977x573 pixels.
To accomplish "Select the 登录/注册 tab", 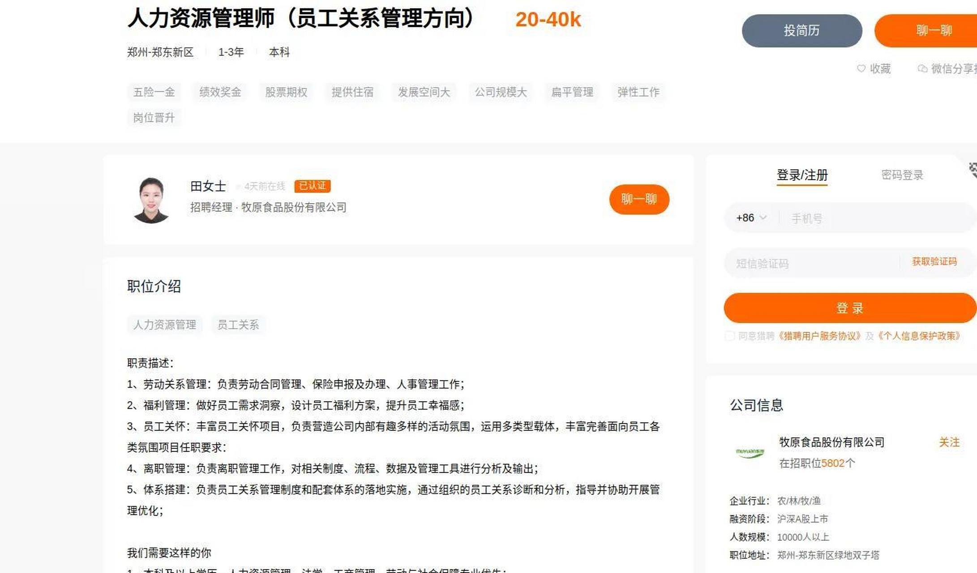I will tap(802, 175).
